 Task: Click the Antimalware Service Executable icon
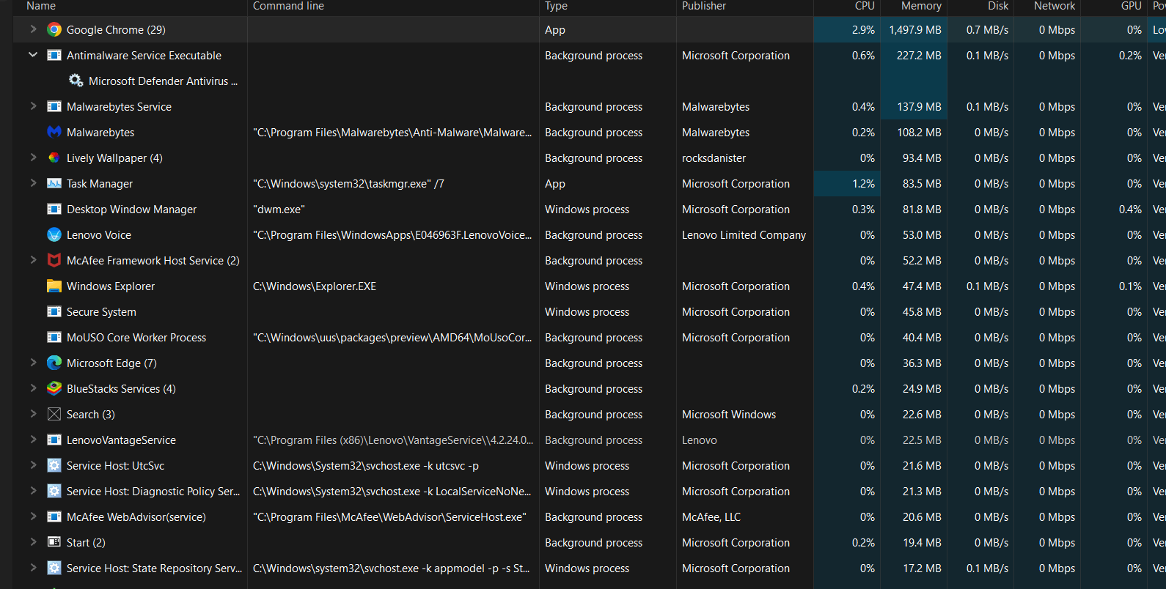click(x=54, y=55)
